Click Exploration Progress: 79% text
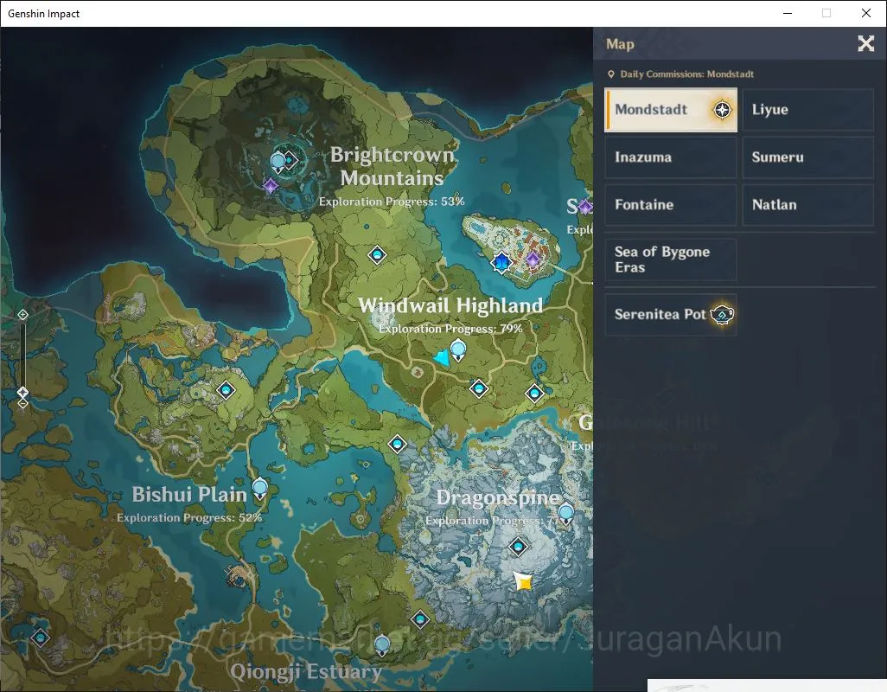The height and width of the screenshot is (692, 887). (450, 329)
